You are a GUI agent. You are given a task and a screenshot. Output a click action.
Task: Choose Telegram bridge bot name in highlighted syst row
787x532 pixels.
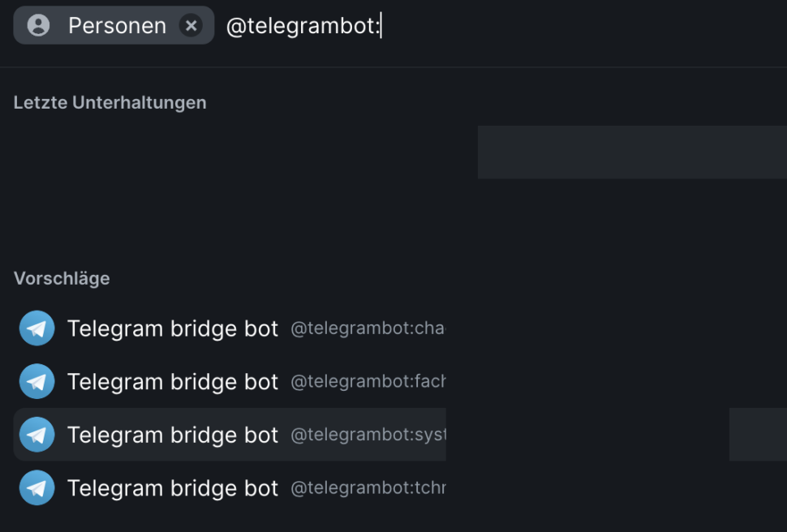coord(173,435)
